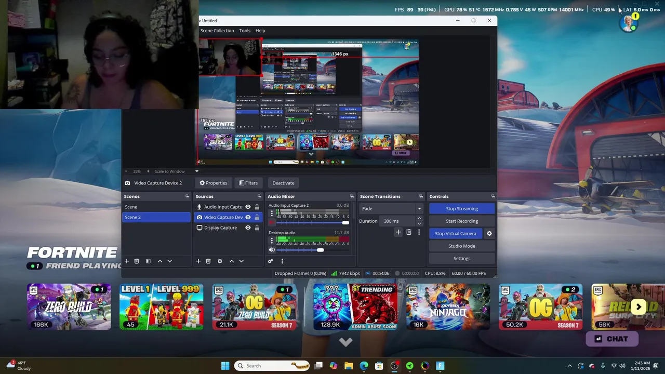Add a scene transition with plus icon
This screenshot has width=665, height=374.
[x=398, y=232]
